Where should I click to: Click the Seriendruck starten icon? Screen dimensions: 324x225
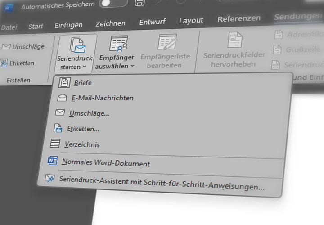pos(77,45)
